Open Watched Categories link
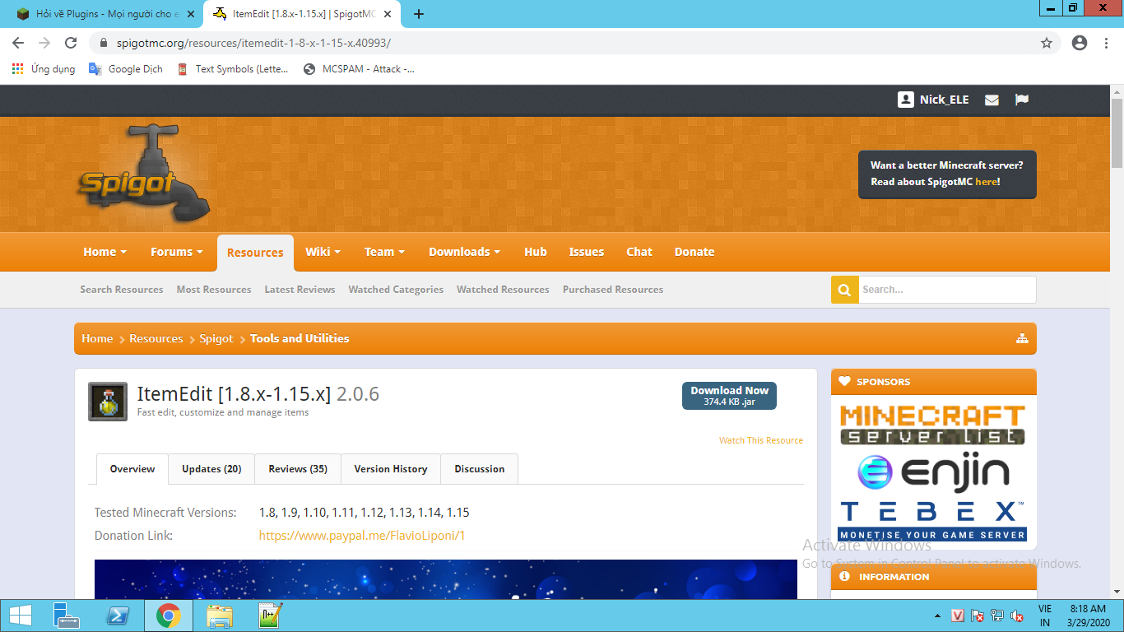 point(396,290)
